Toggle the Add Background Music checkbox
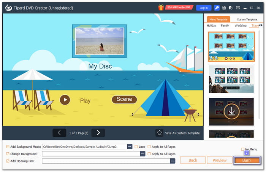266x172 pixels. [x=8, y=147]
